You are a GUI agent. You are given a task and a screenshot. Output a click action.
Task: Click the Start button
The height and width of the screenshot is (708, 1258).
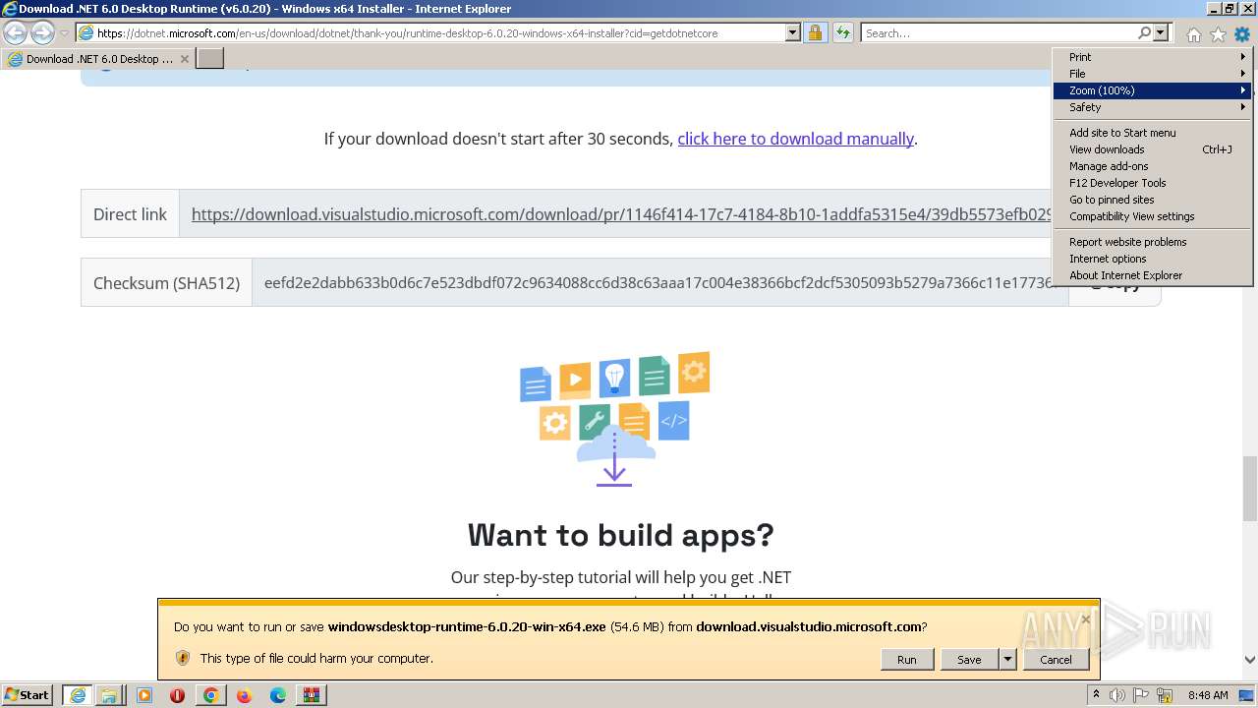tap(28, 694)
